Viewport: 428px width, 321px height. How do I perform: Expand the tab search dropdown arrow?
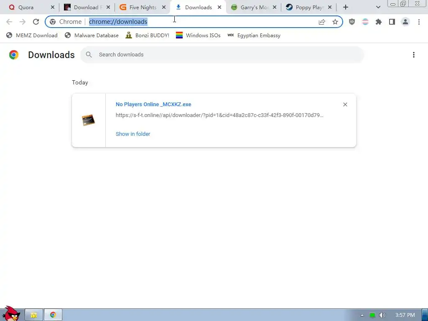[378, 8]
